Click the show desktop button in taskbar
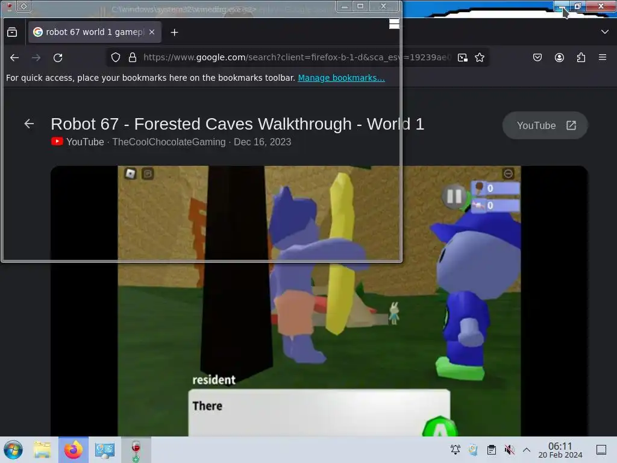The image size is (617, 463). pyautogui.click(x=601, y=450)
